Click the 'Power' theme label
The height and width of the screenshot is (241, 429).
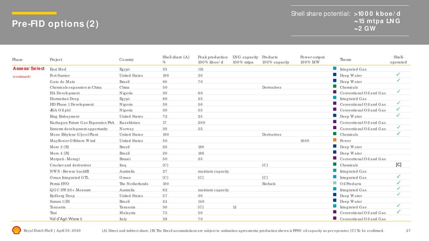point(346,141)
